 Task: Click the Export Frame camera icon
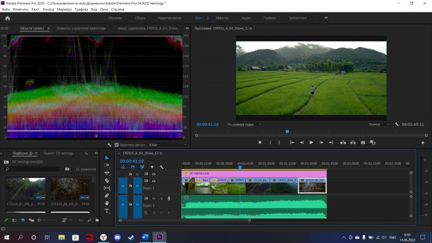point(363,143)
